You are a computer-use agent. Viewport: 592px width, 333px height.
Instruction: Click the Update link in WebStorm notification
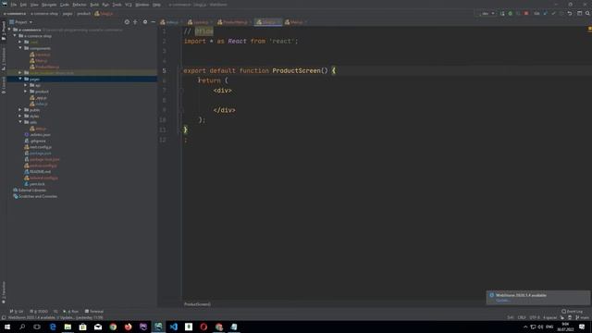[x=503, y=301]
